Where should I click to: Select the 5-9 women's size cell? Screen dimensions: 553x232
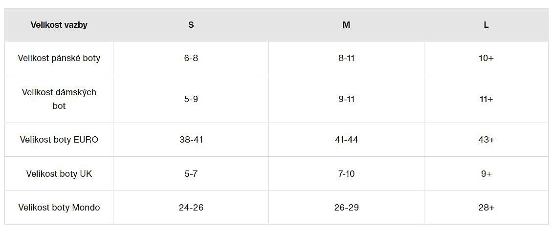(x=191, y=99)
